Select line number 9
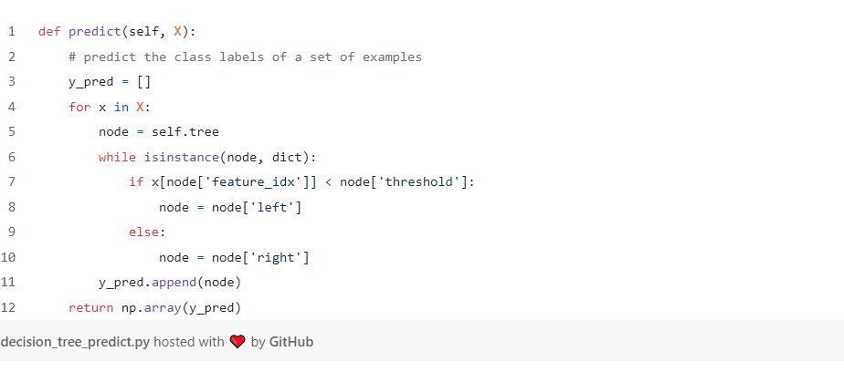The width and height of the screenshot is (844, 372). click(x=11, y=232)
